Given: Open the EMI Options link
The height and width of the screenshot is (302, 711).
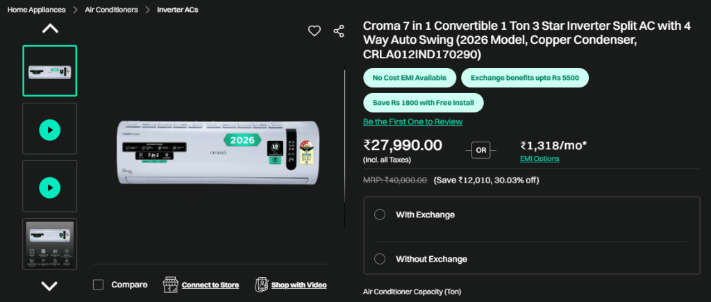Looking at the screenshot, I should tap(539, 159).
